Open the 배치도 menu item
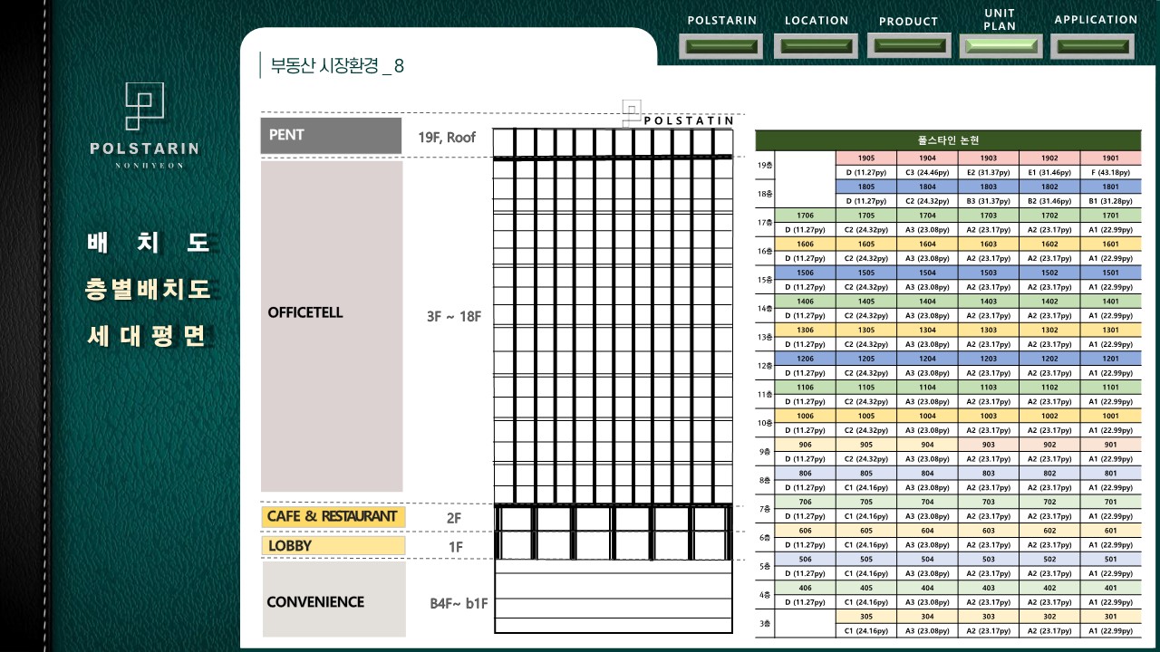Image resolution: width=1160 pixels, height=652 pixels. pyautogui.click(x=149, y=243)
